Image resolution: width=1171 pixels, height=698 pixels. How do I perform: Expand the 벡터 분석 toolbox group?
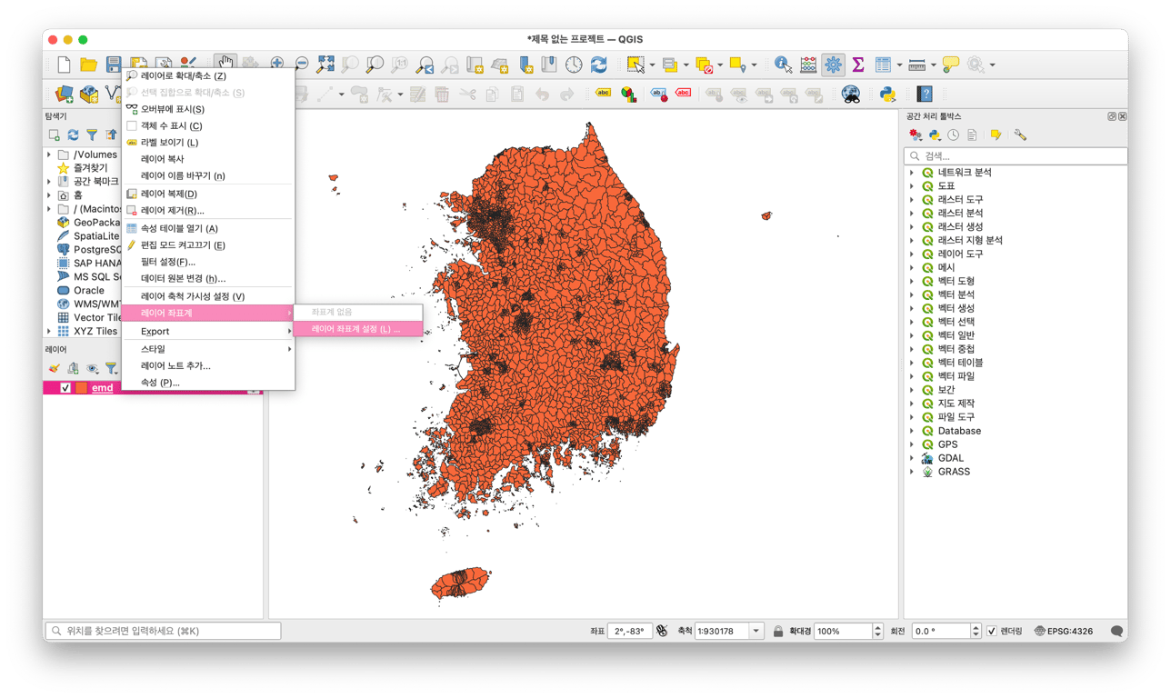912,294
